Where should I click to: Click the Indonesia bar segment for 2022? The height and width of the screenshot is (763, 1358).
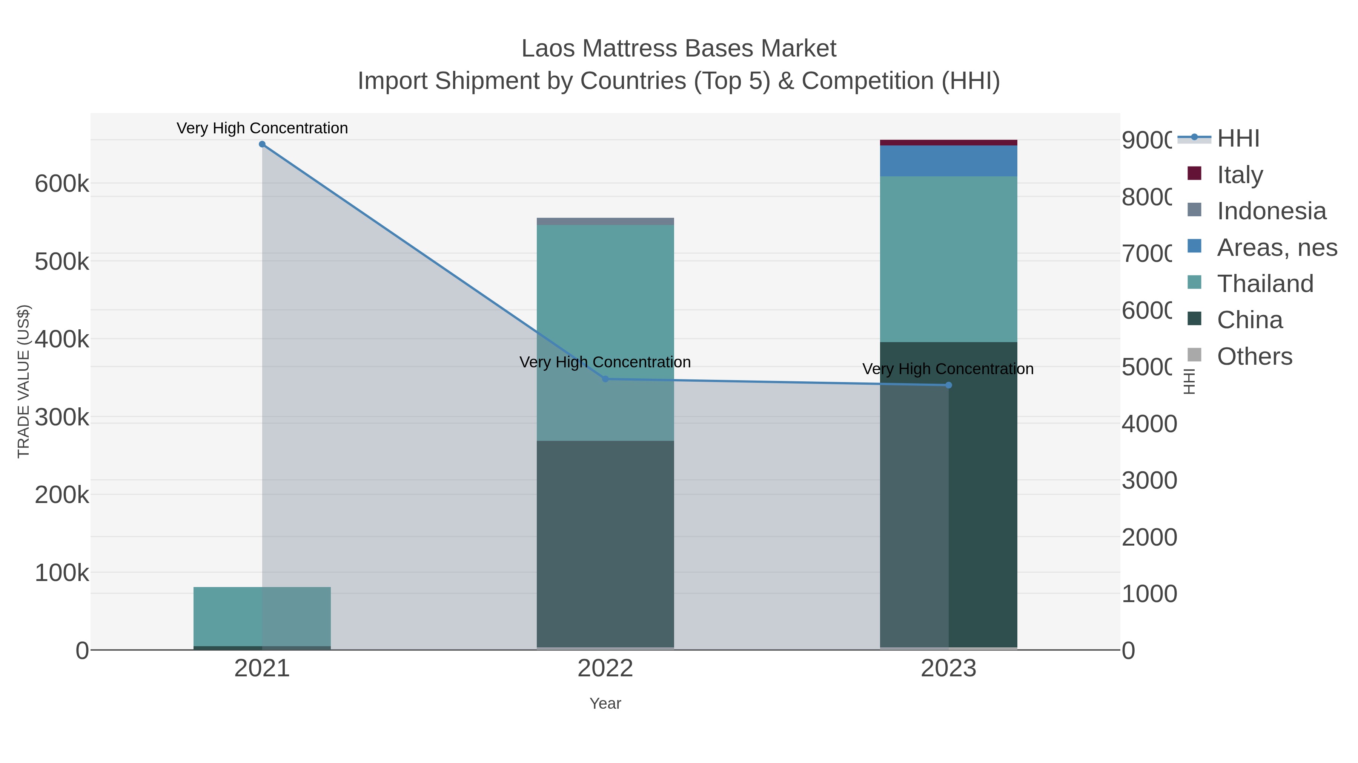point(605,222)
